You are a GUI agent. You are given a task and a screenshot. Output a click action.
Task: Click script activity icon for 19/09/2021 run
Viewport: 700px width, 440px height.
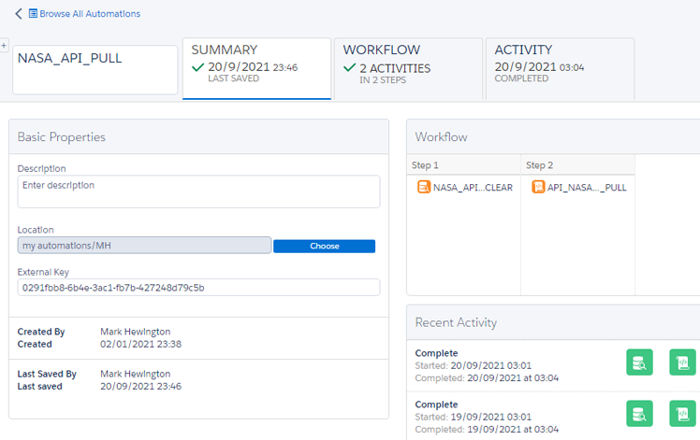[x=682, y=414]
